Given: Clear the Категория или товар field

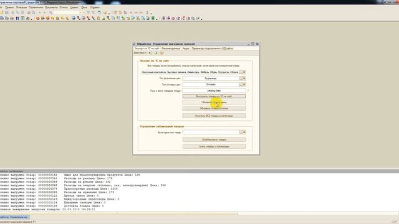Looking at the screenshot, I should coord(244,132).
